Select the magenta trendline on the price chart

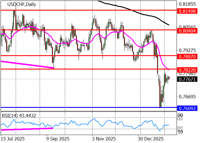coord(27,64)
